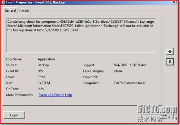Click the 'Log Name:' label

tap(14, 59)
